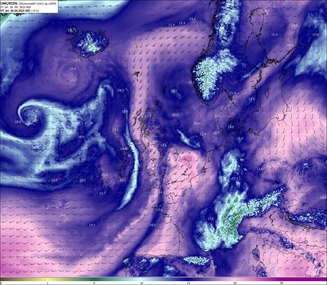This screenshot has width=327, height=285.
Task: Click the title text 'UWC/ECDS: Úrkomumætti (mm) og uv850.'
Action: click(29, 4)
